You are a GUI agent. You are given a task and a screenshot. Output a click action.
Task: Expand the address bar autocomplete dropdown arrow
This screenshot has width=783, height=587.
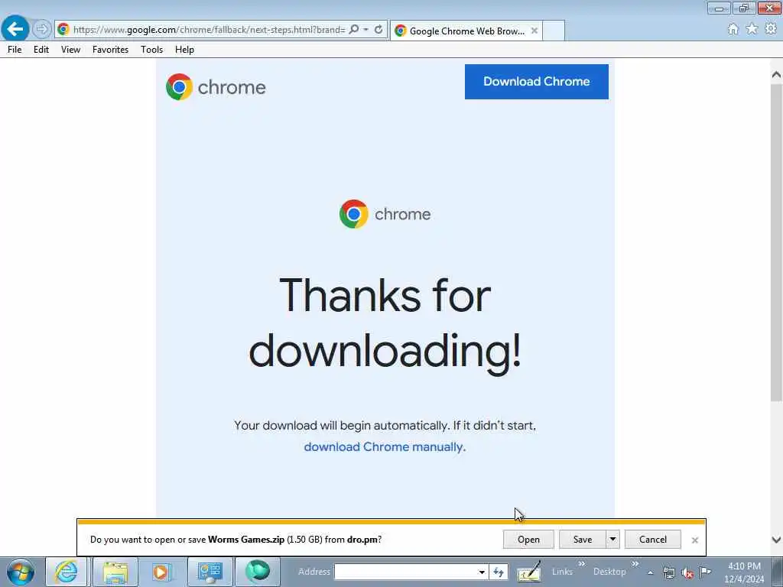click(366, 30)
